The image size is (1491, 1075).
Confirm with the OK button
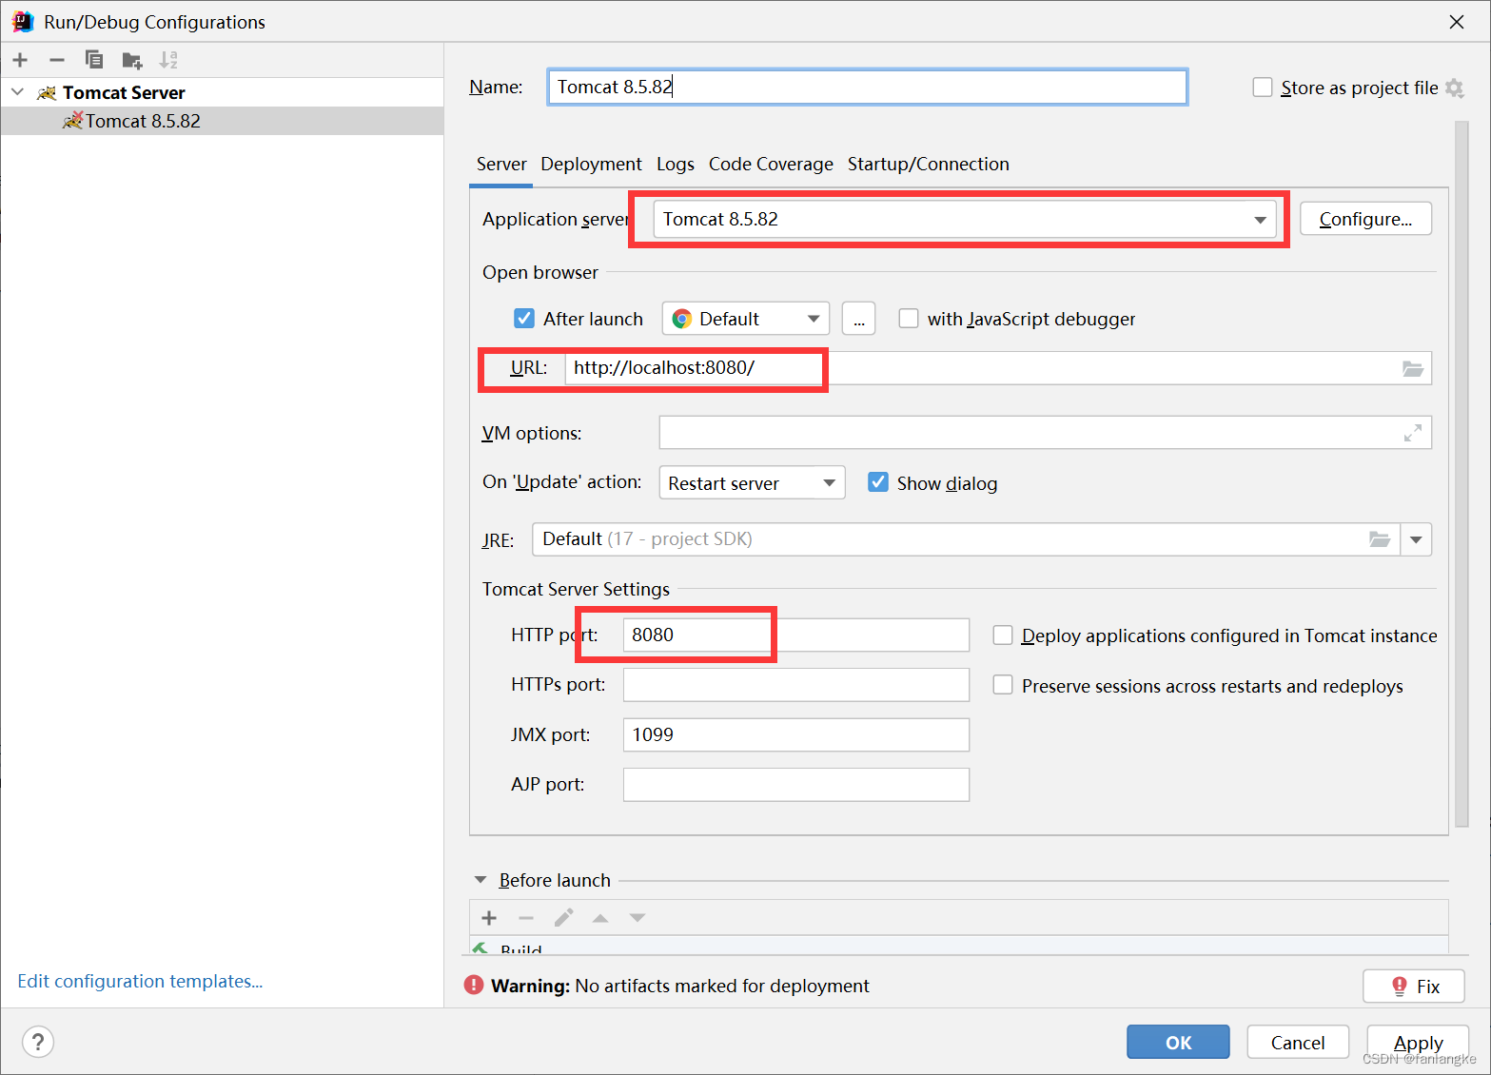point(1178,1042)
